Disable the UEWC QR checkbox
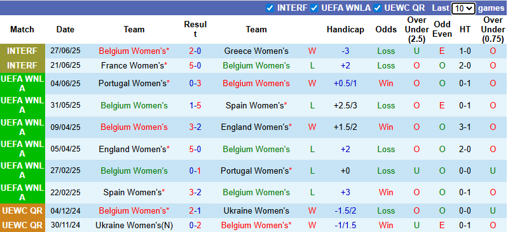Screen dimensions: 508x232 [x=377, y=8]
